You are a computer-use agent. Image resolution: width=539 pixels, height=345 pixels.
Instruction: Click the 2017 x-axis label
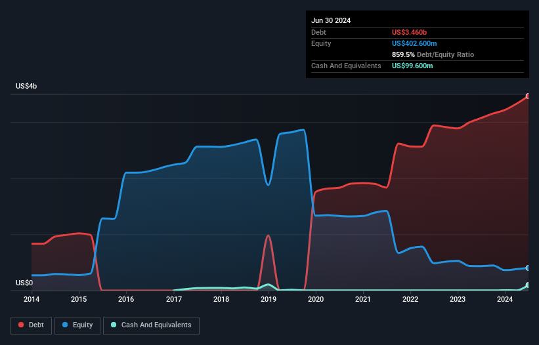tap(174, 299)
